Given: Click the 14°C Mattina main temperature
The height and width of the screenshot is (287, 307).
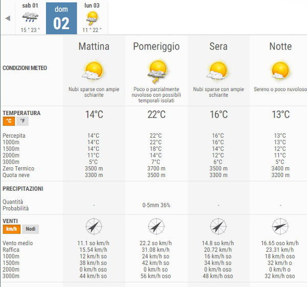Looking at the screenshot, I should click(94, 115).
